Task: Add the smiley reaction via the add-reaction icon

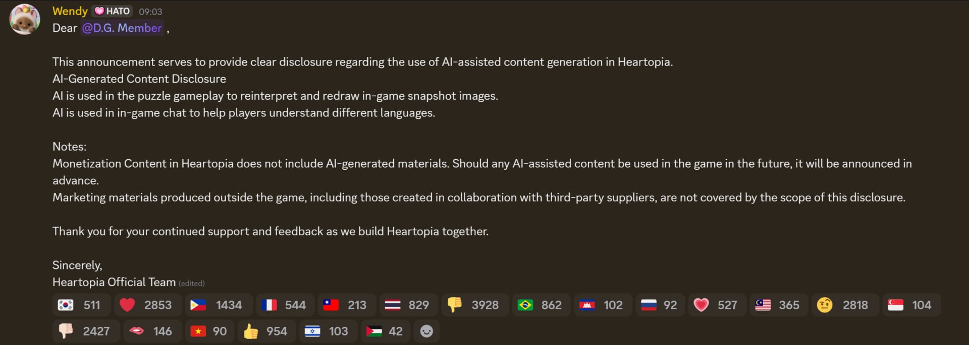Action: [426, 331]
